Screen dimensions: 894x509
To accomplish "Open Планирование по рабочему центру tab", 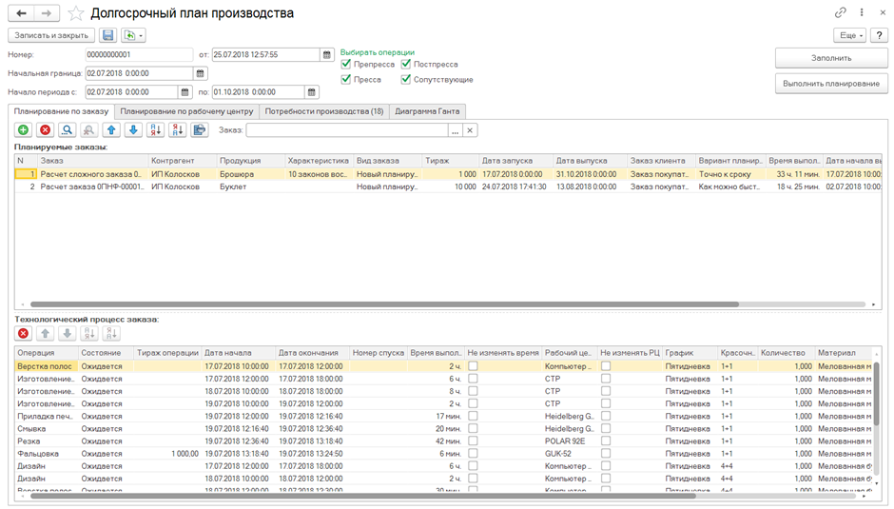I will point(186,111).
